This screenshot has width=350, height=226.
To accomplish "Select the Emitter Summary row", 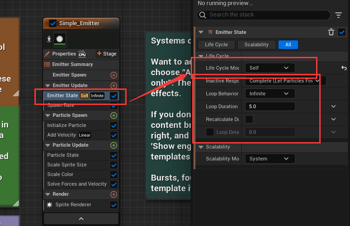I will (72, 65).
